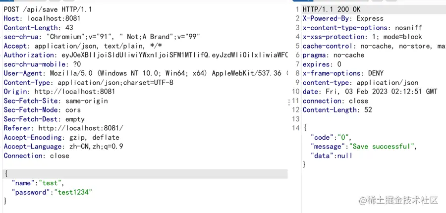
Task: Click the pane divider handle dots
Action: 289,102
